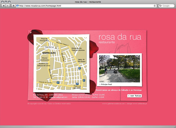Image resolution: width=176 pixels, height=128 pixels.
Task: Click the URL address field
Action: click(86, 6)
